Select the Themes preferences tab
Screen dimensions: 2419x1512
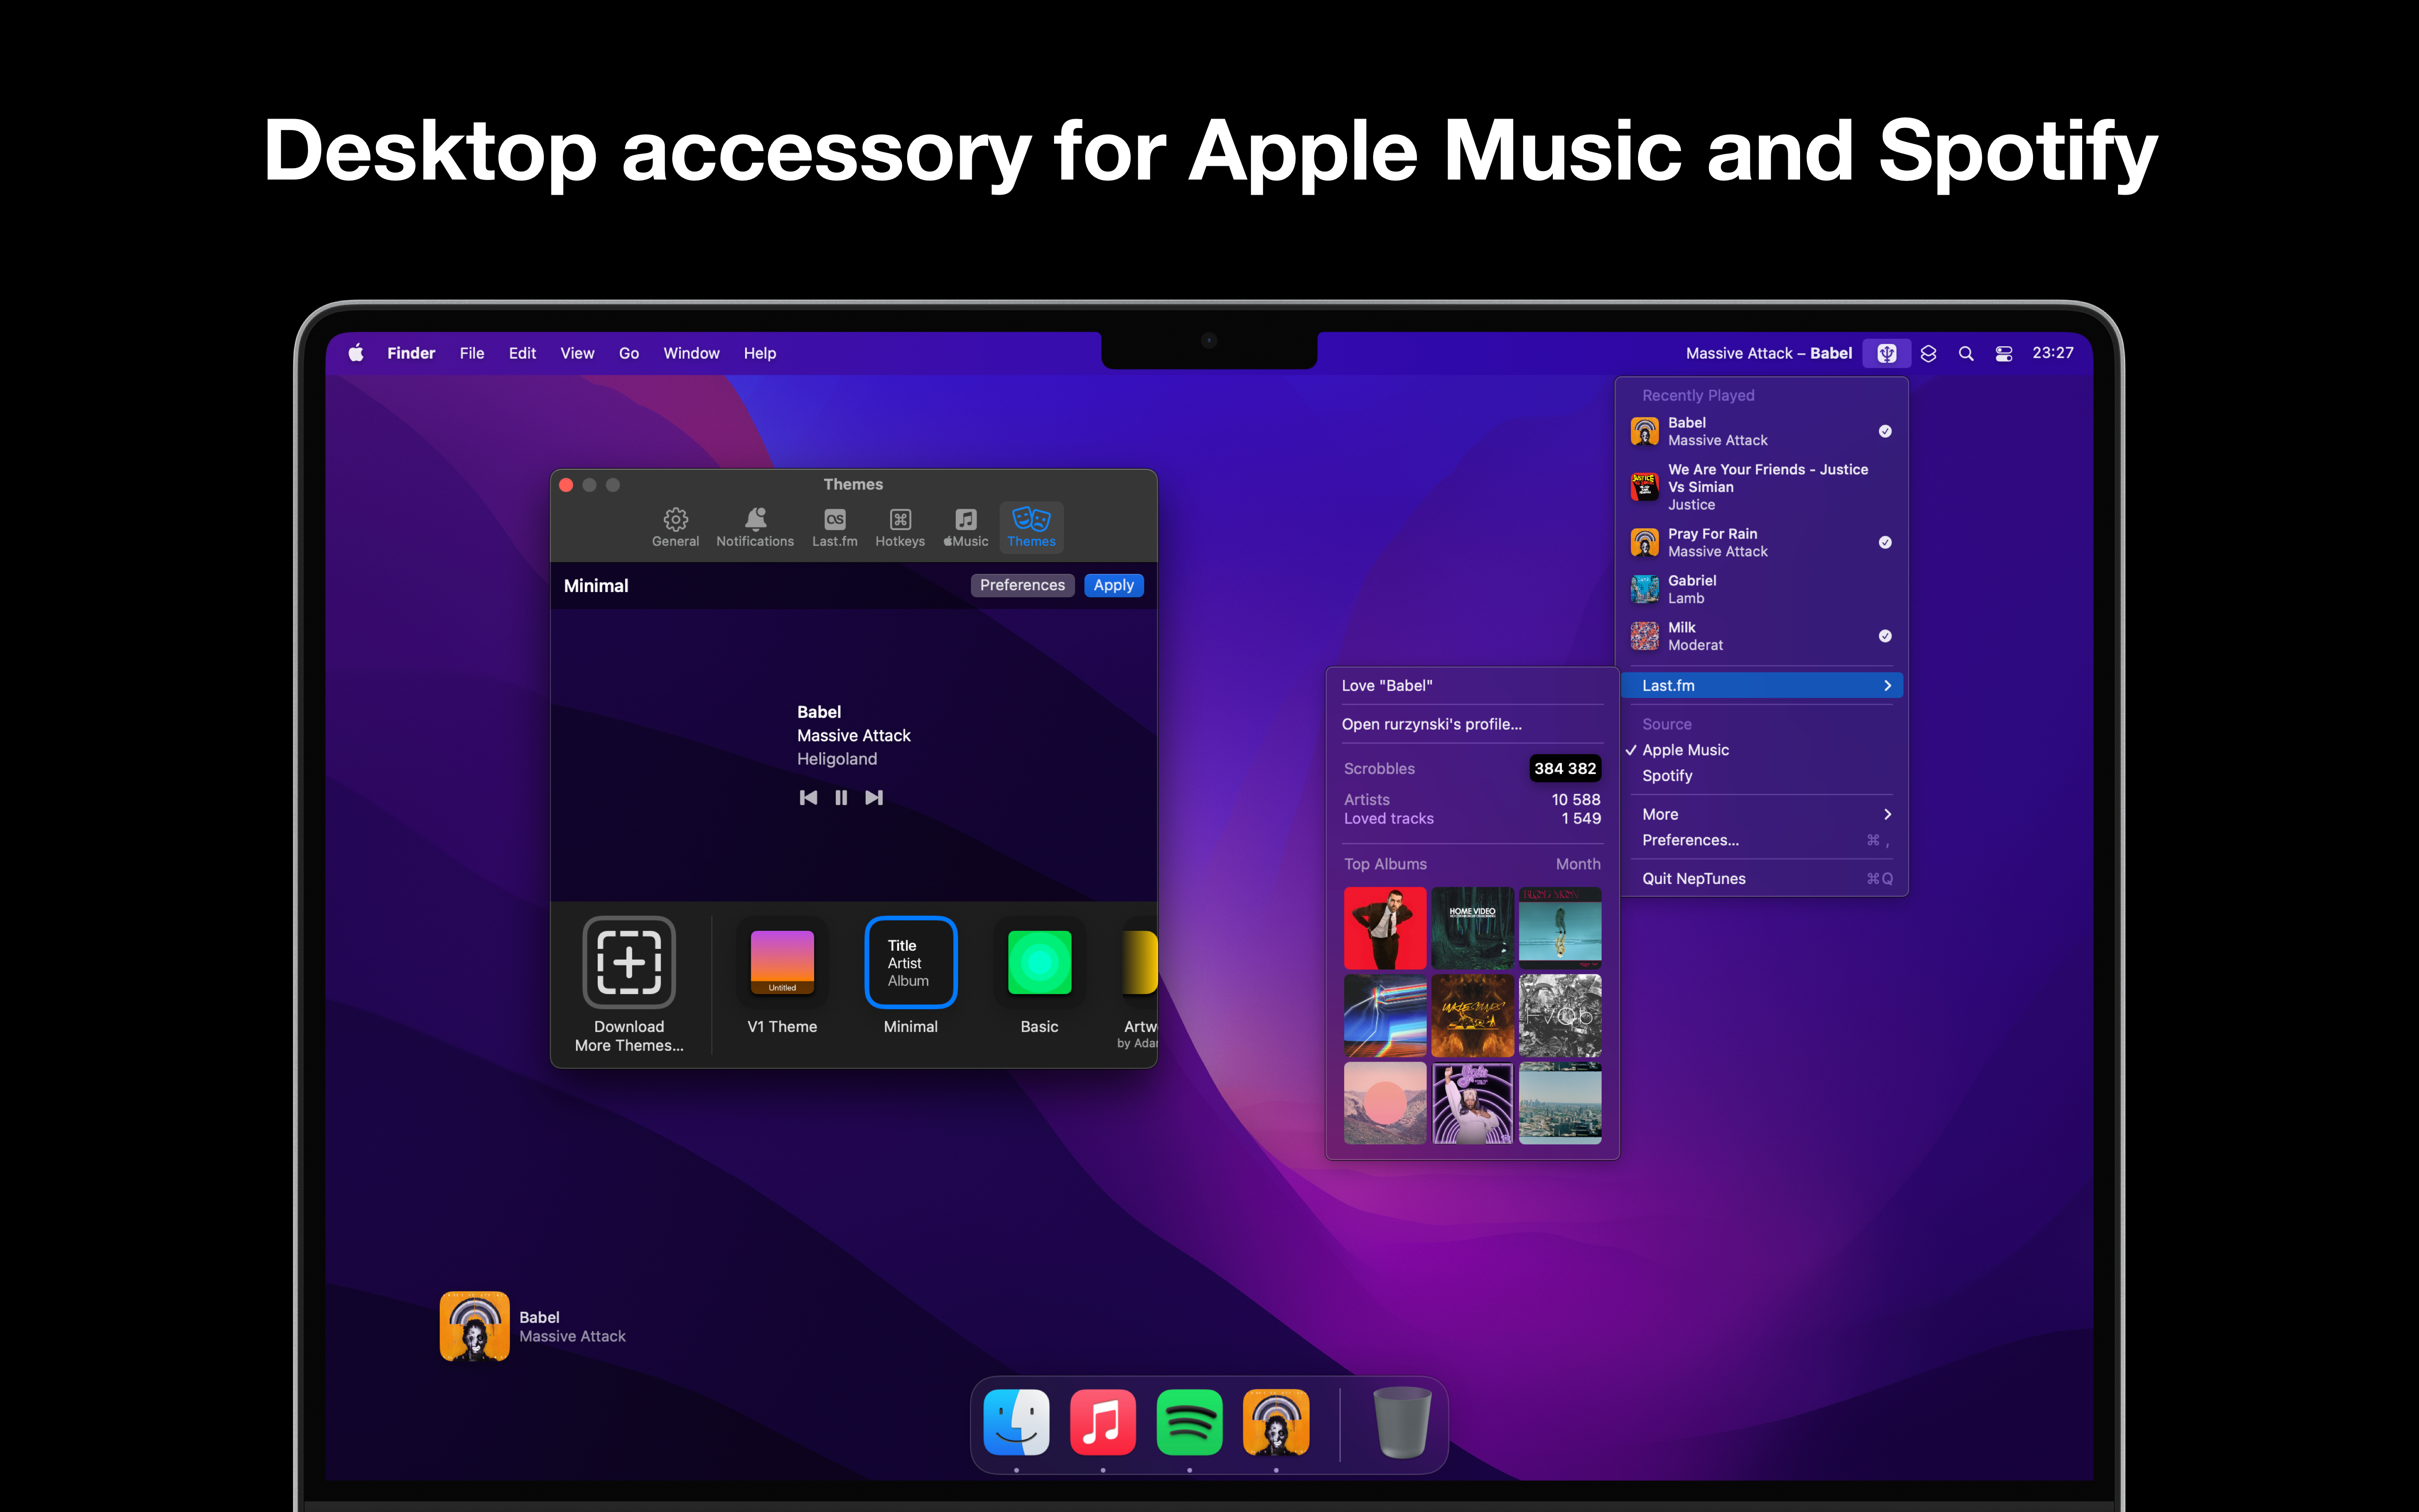[1031, 527]
